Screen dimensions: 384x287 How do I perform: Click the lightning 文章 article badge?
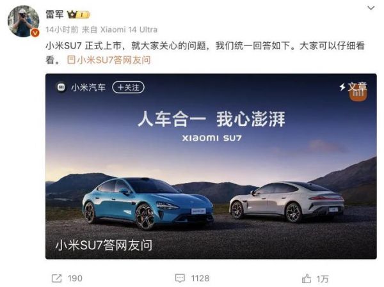point(353,87)
